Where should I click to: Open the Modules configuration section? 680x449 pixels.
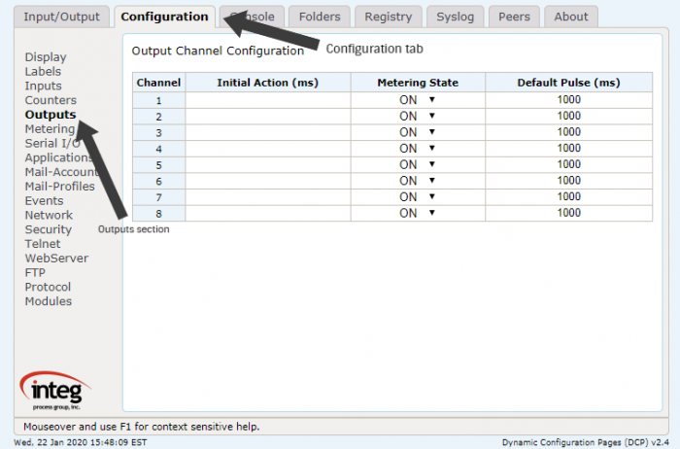(x=49, y=301)
